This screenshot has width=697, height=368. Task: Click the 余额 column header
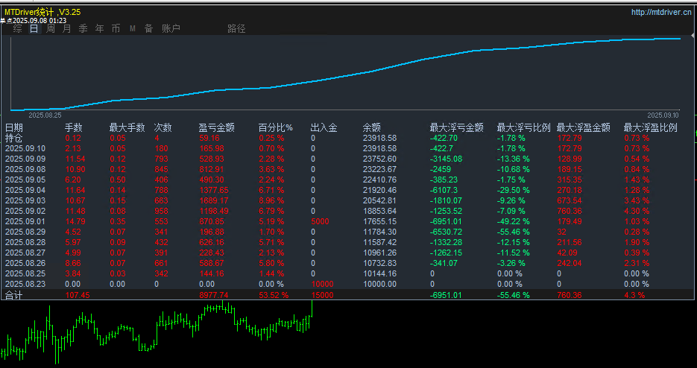pos(372,128)
